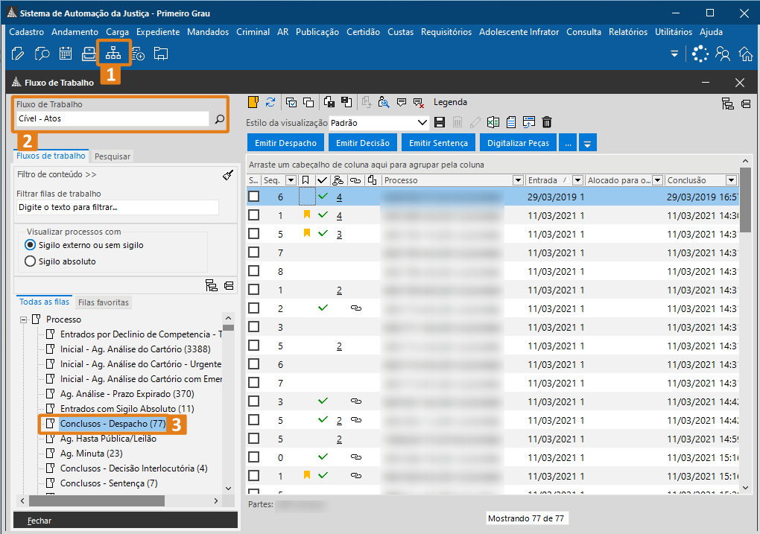Click the Legenda label in toolbar
Screen dimensions: 760x534
450,102
